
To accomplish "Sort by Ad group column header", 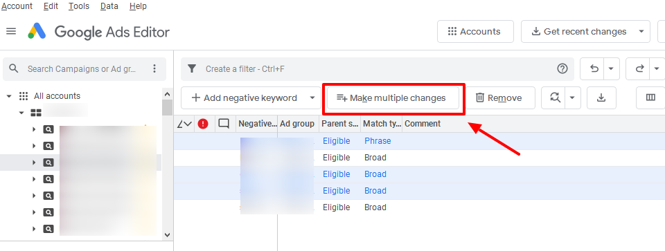I will pos(297,124).
